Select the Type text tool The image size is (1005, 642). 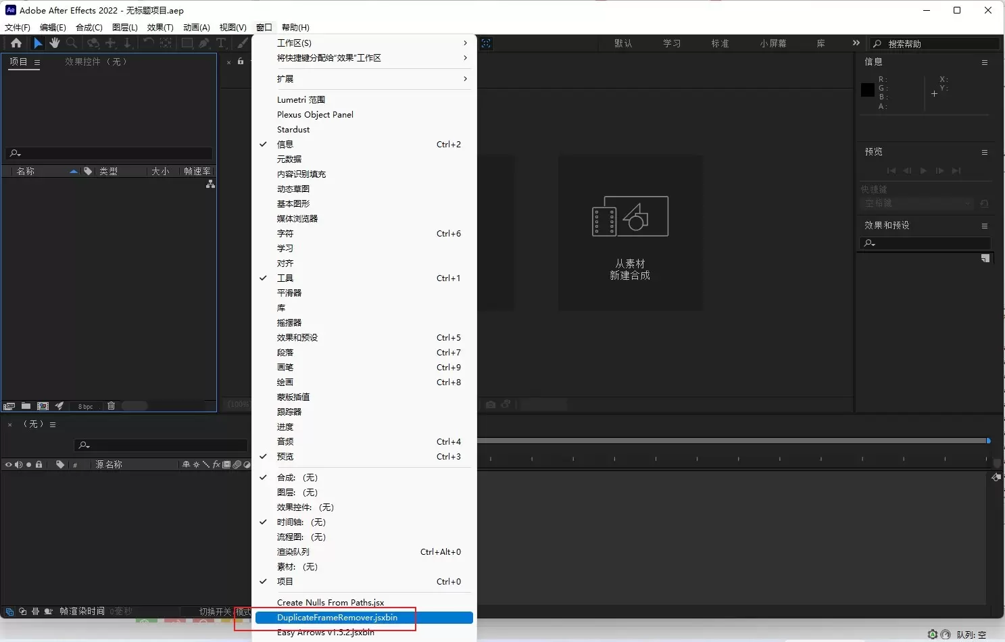(x=221, y=43)
